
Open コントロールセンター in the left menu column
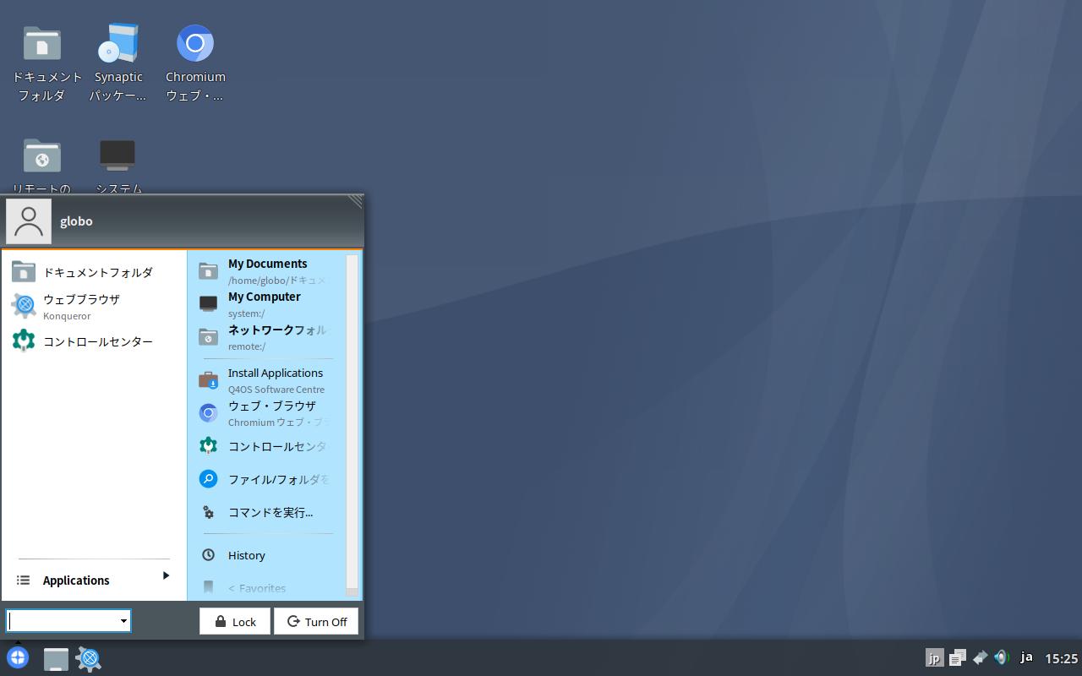(97, 341)
